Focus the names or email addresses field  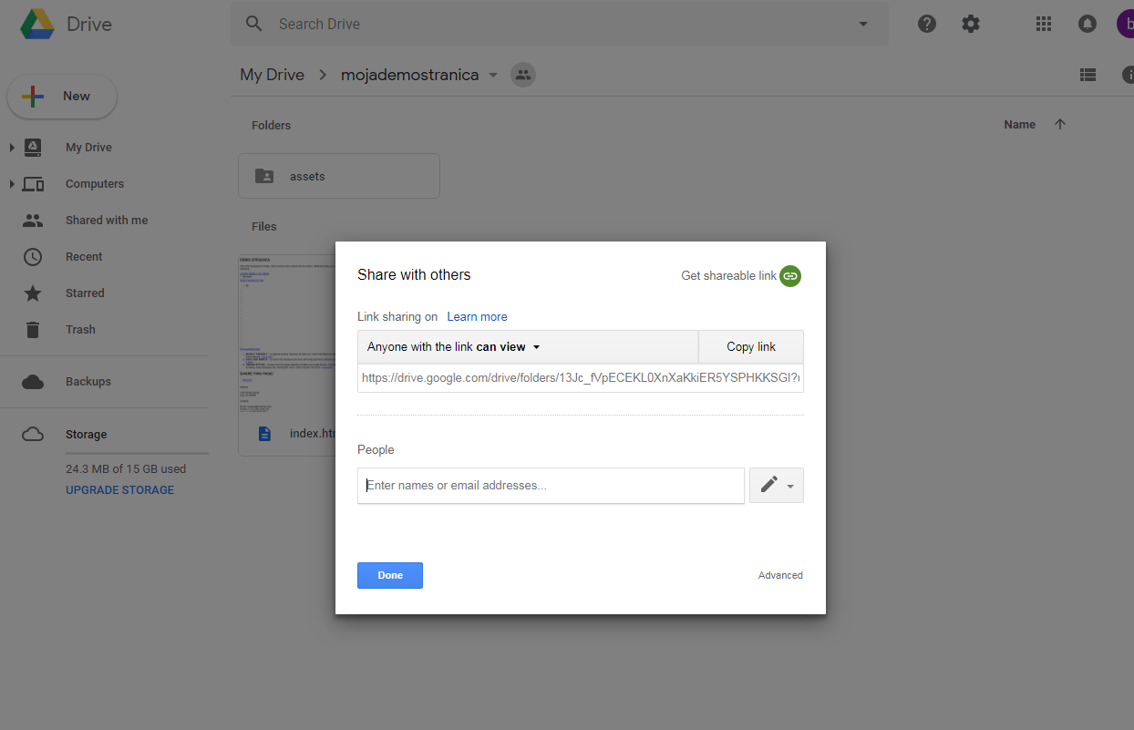point(551,486)
